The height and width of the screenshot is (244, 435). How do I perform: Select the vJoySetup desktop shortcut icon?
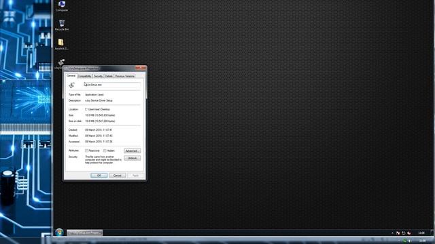(x=61, y=62)
